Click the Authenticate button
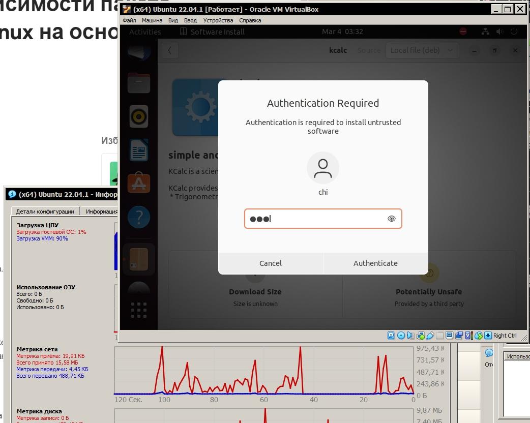Viewport: 530px width, 423px height. 375,263
